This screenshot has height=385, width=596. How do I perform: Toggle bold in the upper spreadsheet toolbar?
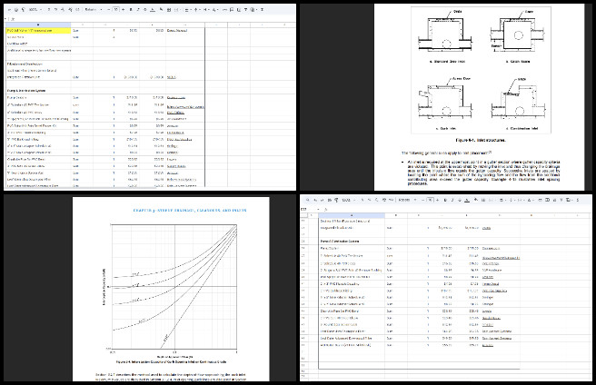pos(131,9)
